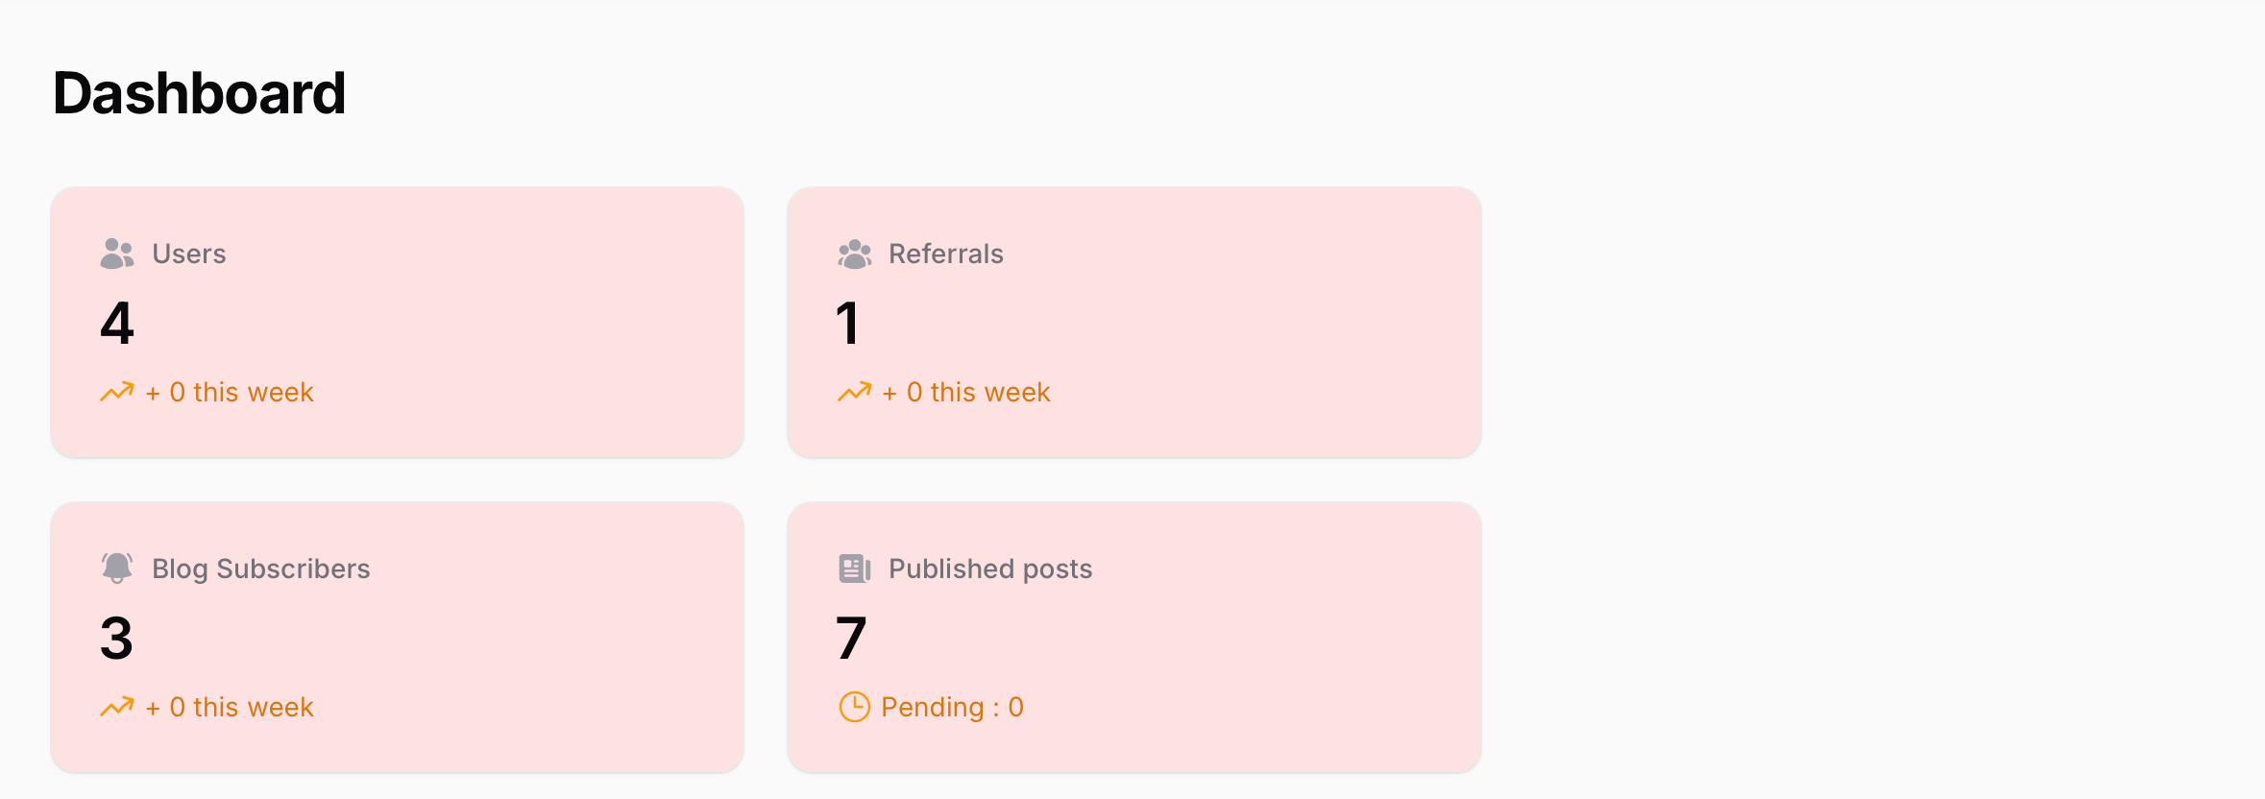Click the trend arrow in the Users card
Screen dimensions: 2265x799
(x=115, y=392)
